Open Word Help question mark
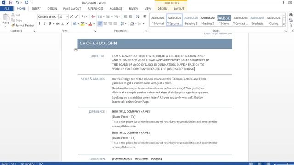294x165 pixels. coord(283,3)
